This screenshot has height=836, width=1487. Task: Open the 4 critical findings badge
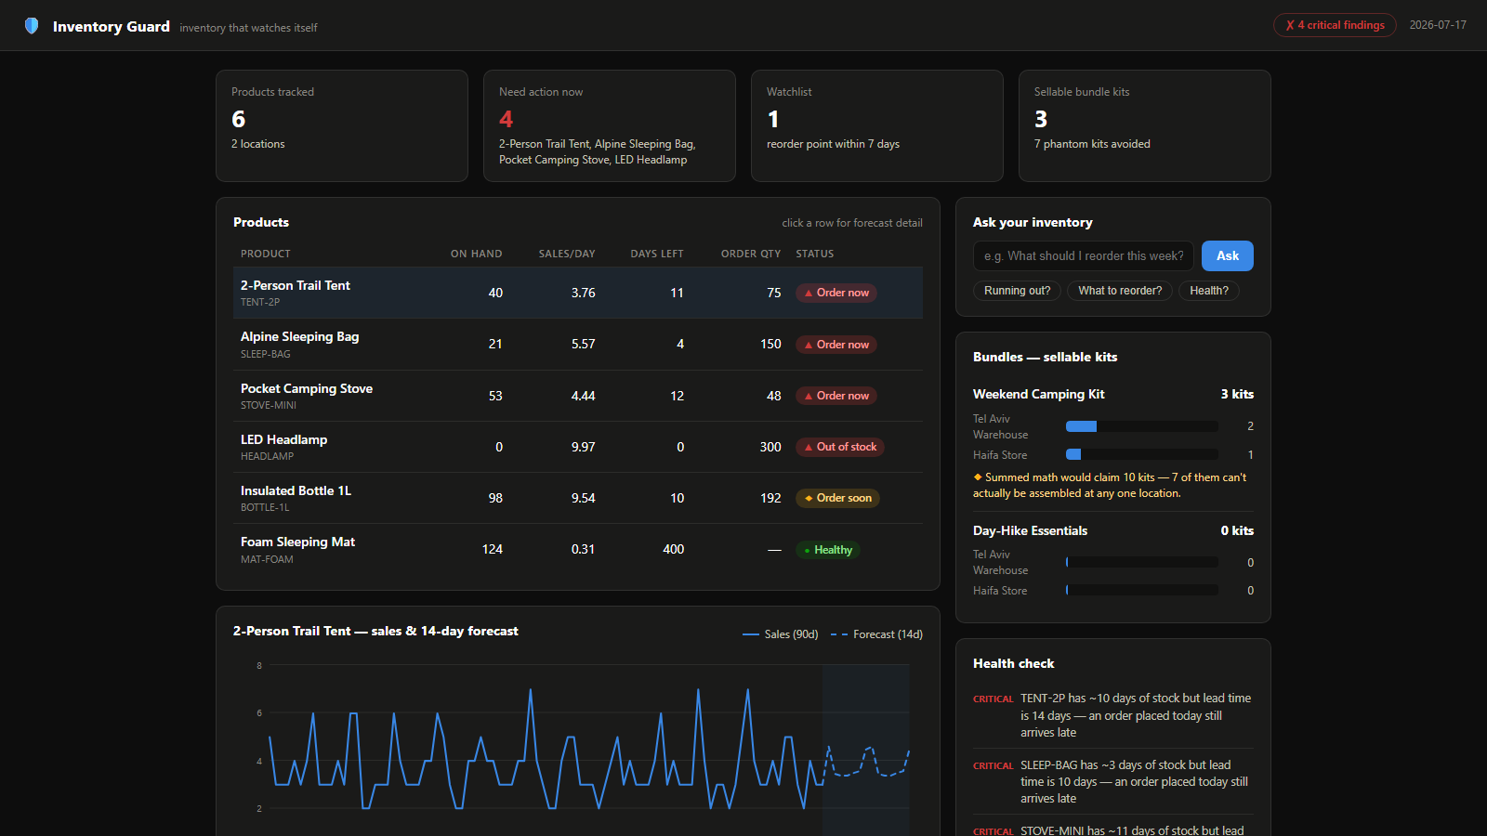point(1335,25)
